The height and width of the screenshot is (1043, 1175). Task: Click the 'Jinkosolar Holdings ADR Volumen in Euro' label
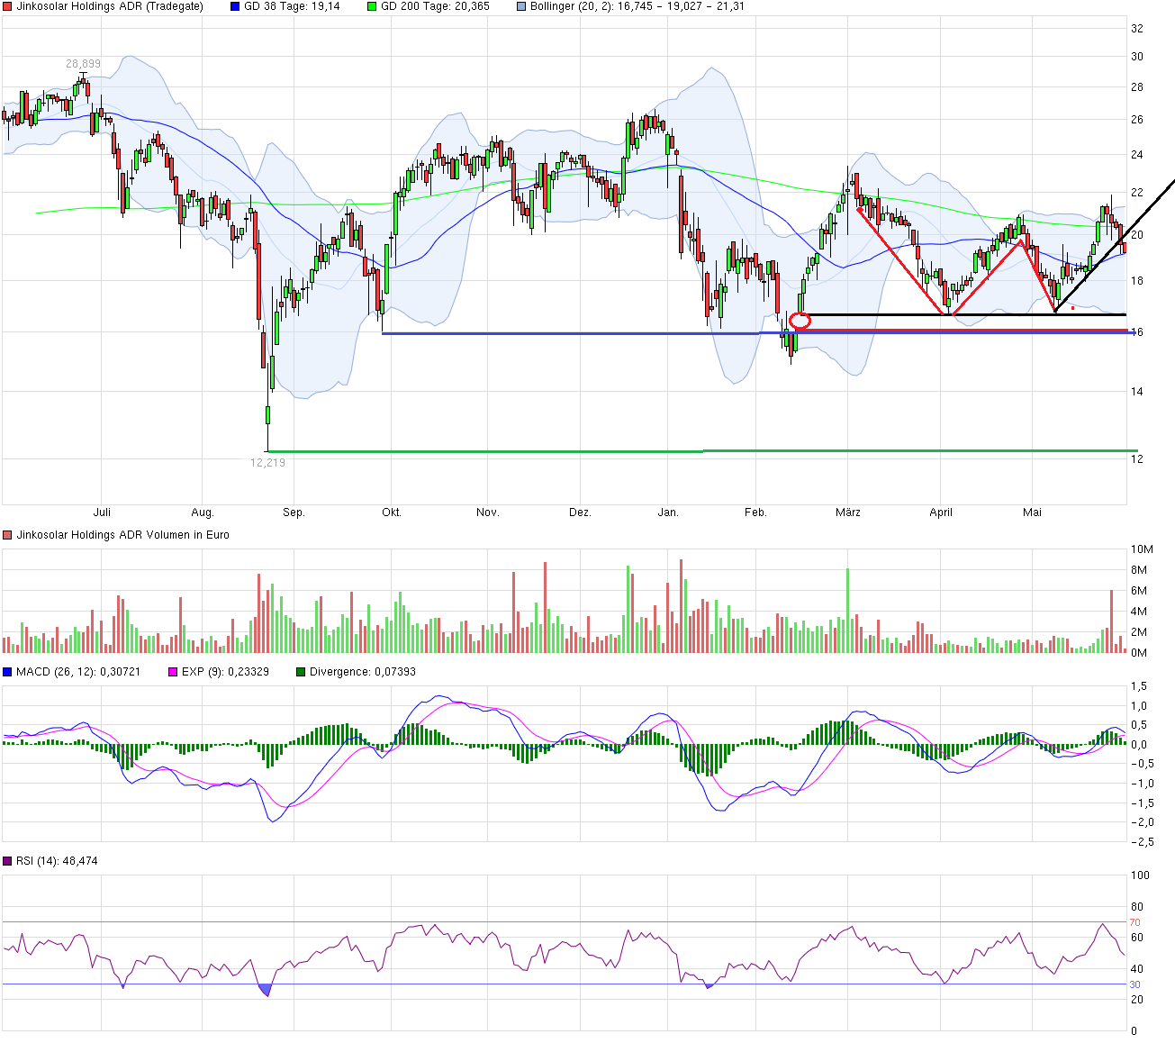pyautogui.click(x=122, y=535)
